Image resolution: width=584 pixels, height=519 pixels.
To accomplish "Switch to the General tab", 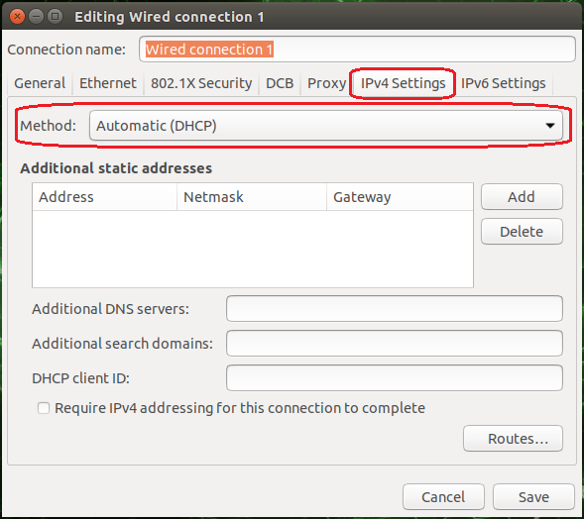I will [x=40, y=83].
